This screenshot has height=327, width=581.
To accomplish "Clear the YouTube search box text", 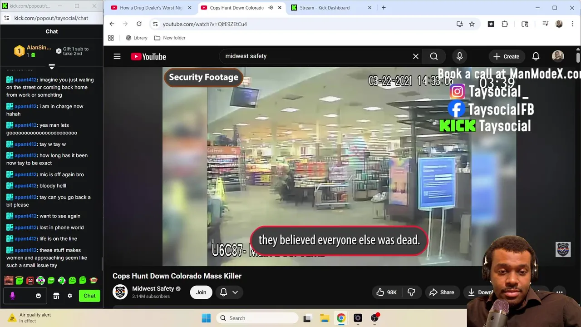I will pyautogui.click(x=416, y=56).
